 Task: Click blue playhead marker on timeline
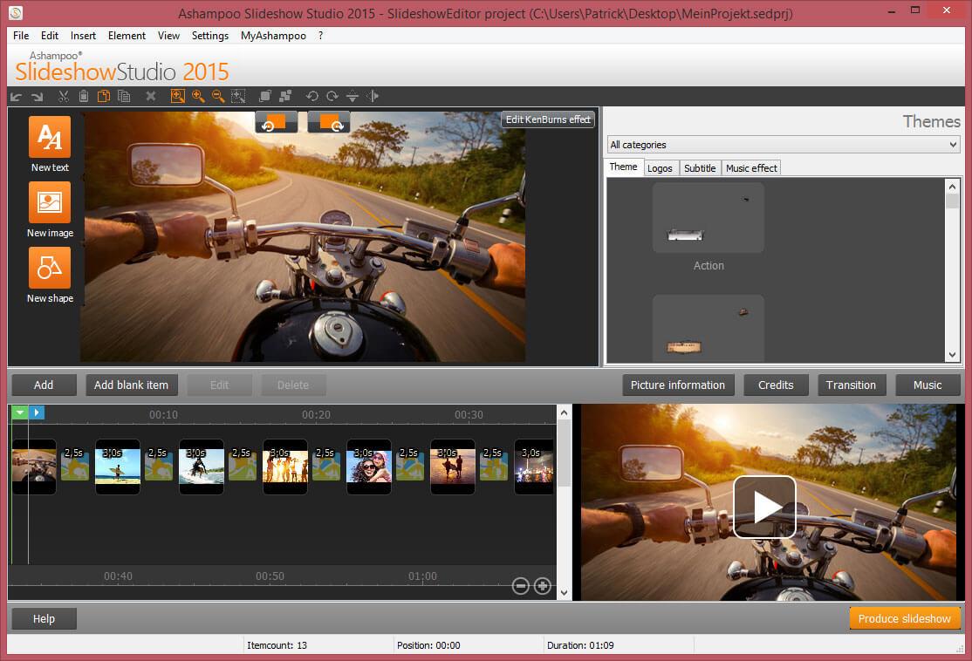[x=37, y=412]
